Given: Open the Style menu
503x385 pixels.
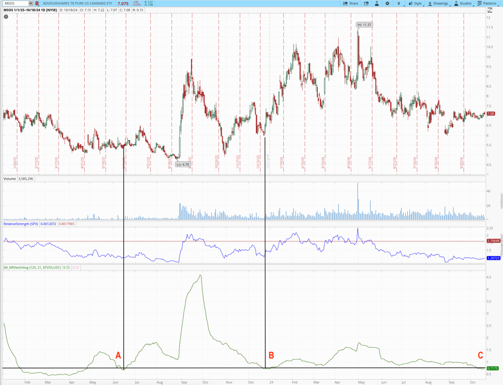Looking at the screenshot, I should (416, 3).
